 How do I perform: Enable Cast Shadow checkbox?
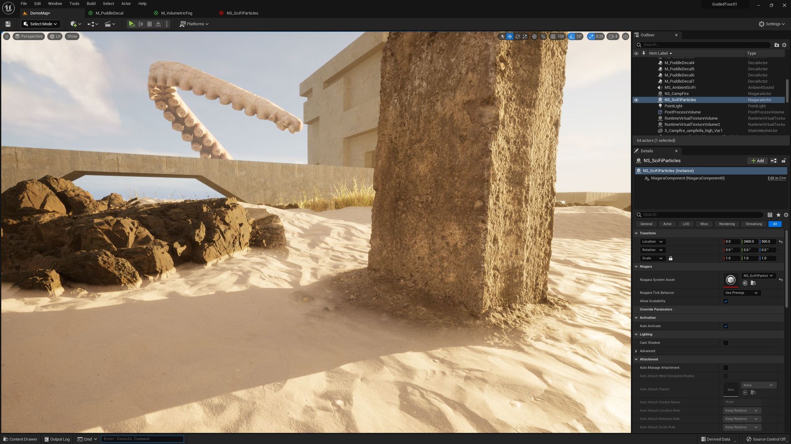click(726, 342)
